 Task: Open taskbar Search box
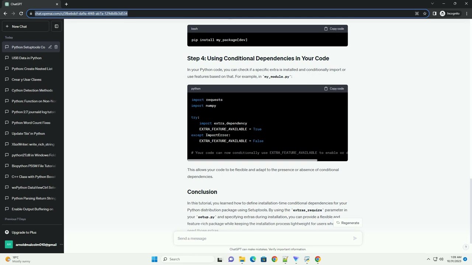click(187, 259)
